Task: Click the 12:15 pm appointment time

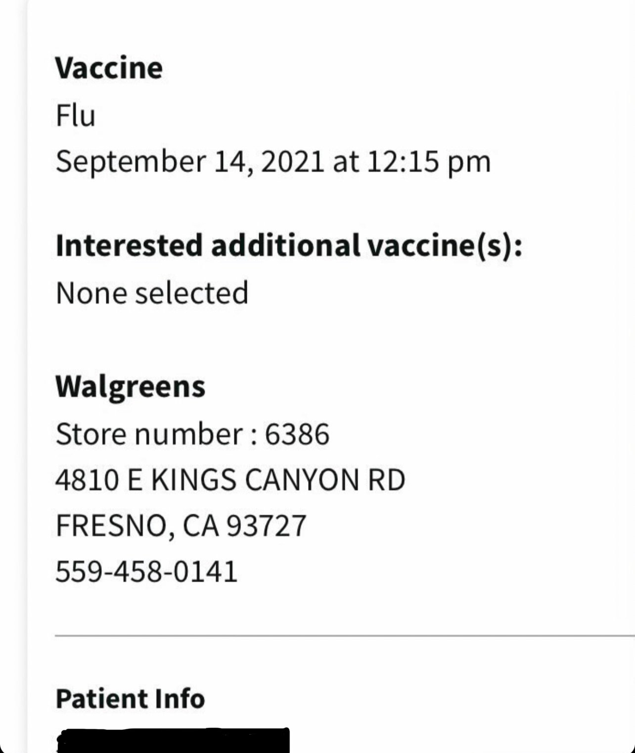Action: pyautogui.click(x=428, y=162)
